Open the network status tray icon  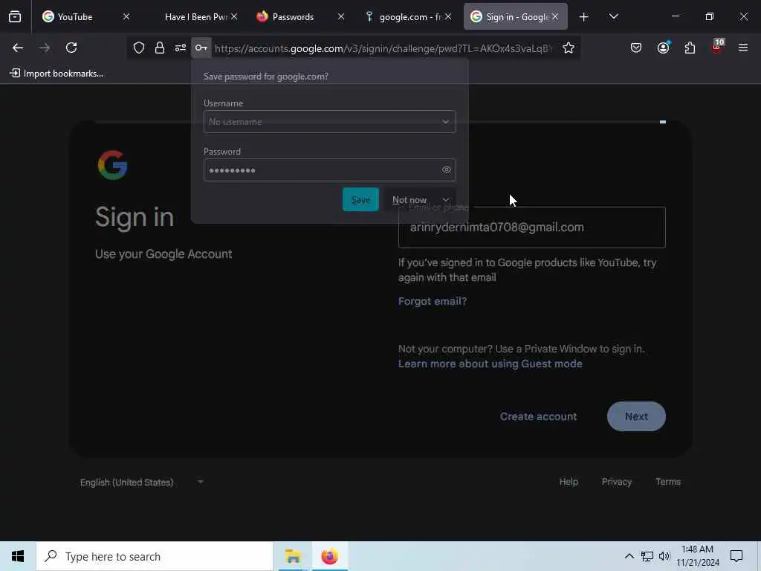(647, 556)
